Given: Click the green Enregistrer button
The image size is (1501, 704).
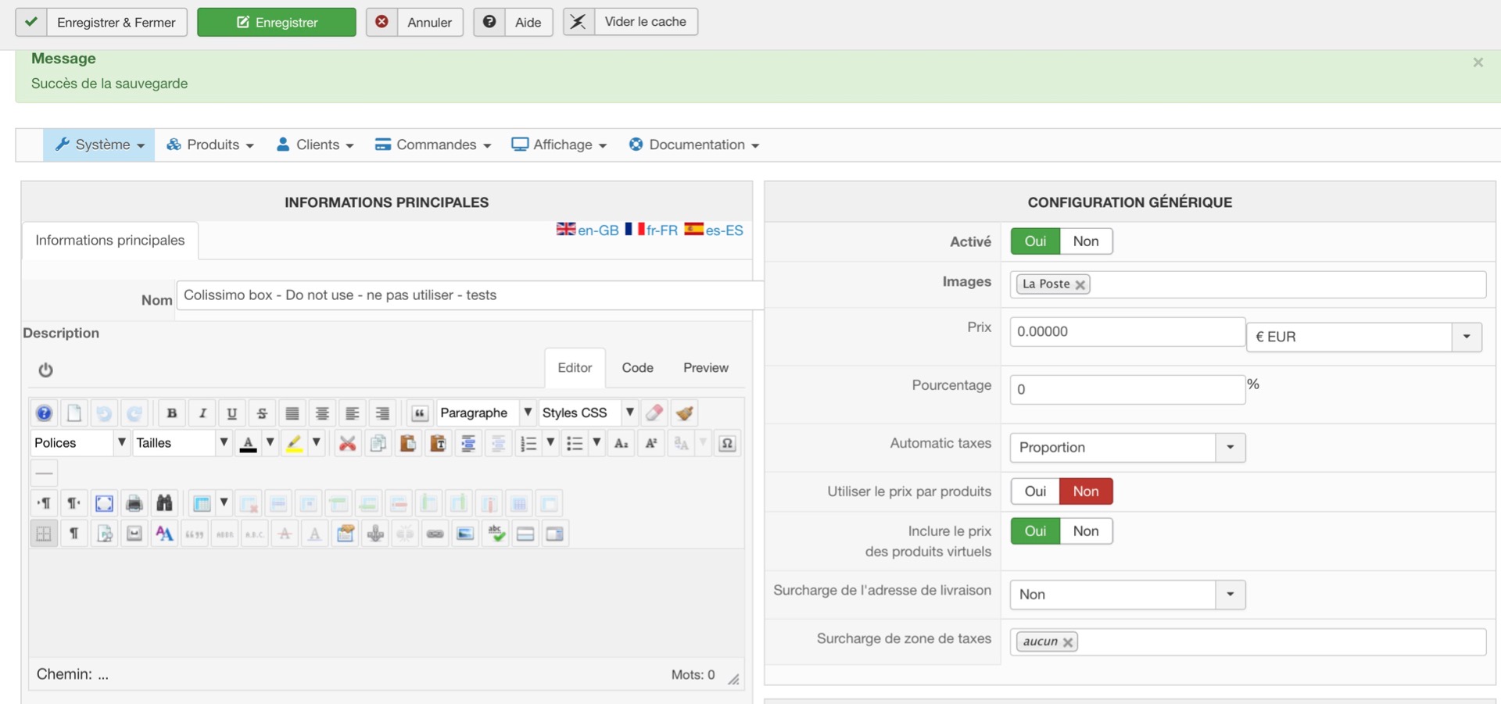Looking at the screenshot, I should click(x=277, y=23).
